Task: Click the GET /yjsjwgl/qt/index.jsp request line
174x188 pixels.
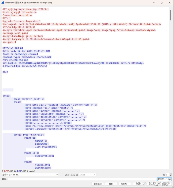Action: (x=26, y=9)
